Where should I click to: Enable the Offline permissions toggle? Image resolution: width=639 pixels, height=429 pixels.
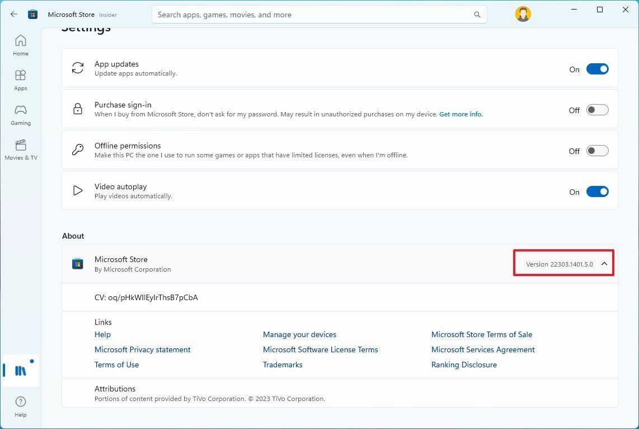coord(597,151)
